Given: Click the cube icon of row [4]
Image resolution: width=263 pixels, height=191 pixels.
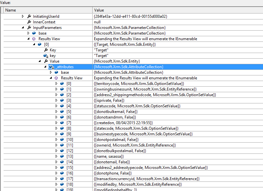Looking at the screenshot, I should [x=62, y=106].
